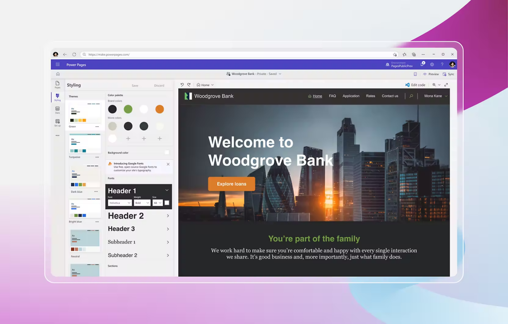Click the Redo arrow next to Undo
This screenshot has height=324, width=508.
pyautogui.click(x=189, y=85)
